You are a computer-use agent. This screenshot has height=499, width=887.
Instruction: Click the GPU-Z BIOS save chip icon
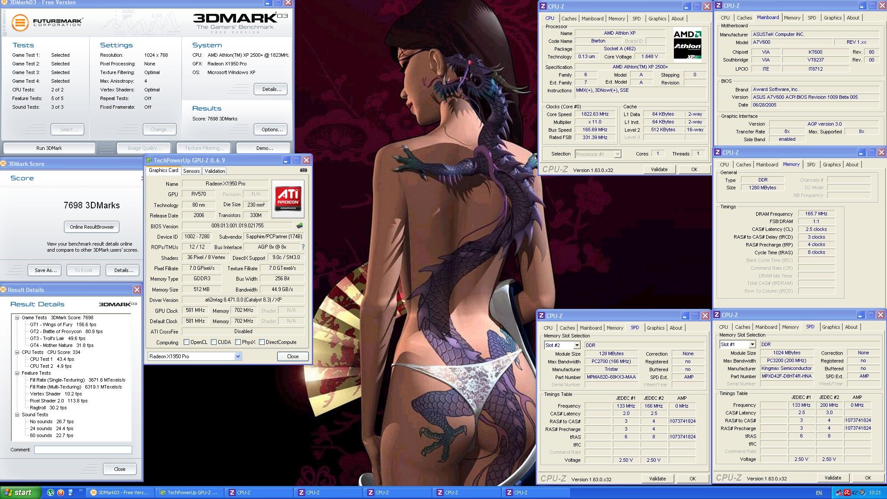coord(299,226)
